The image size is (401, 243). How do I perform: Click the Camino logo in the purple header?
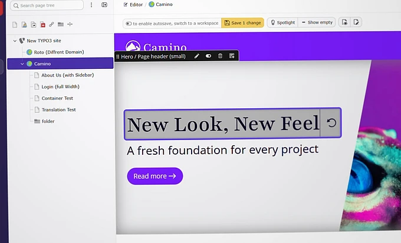click(x=156, y=46)
